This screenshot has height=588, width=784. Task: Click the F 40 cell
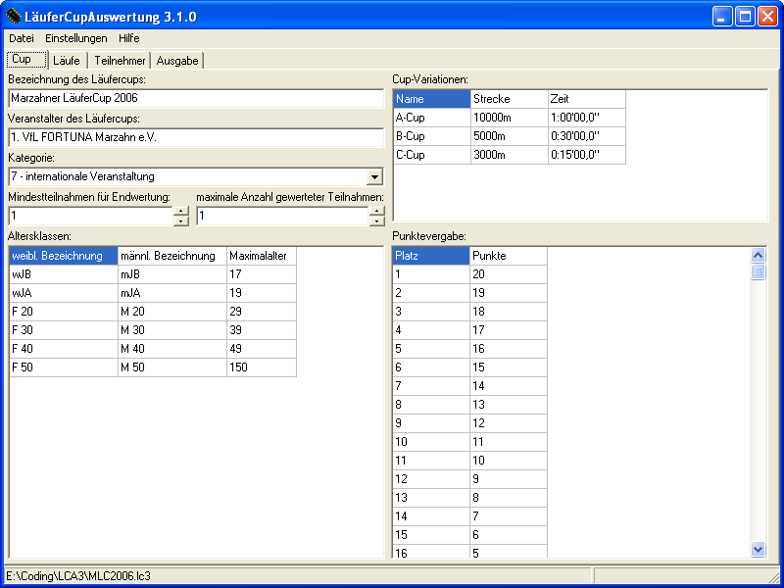pyautogui.click(x=64, y=349)
